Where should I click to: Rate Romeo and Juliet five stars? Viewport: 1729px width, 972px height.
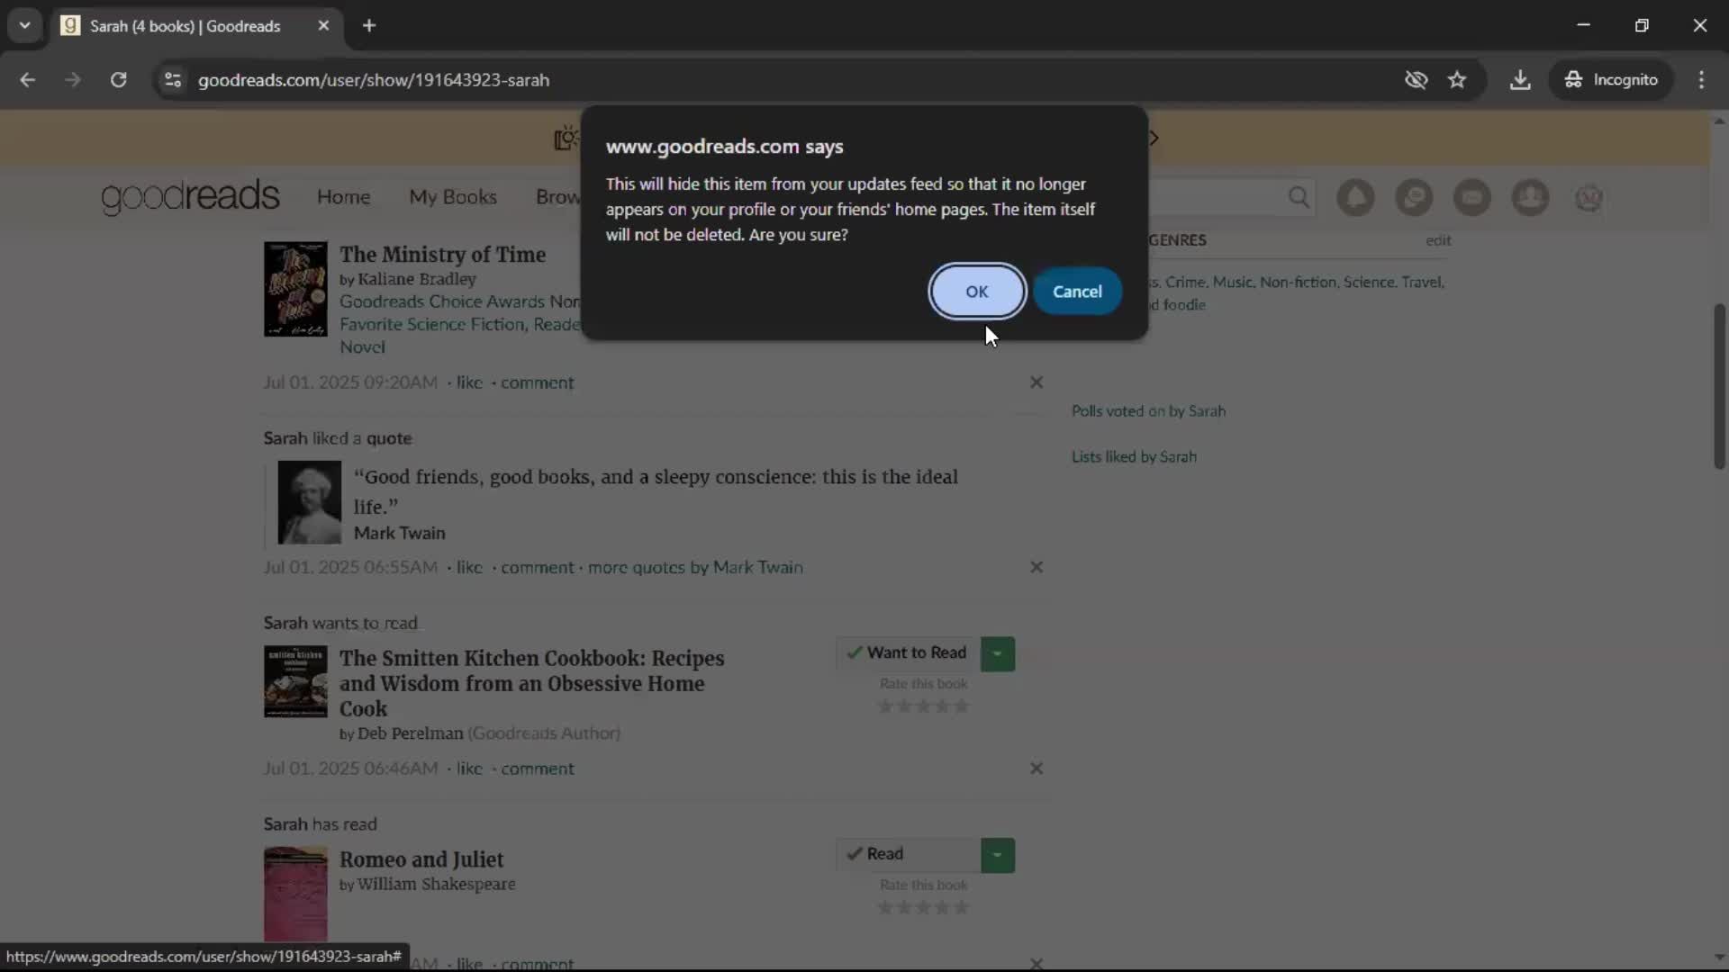pyautogui.click(x=962, y=907)
